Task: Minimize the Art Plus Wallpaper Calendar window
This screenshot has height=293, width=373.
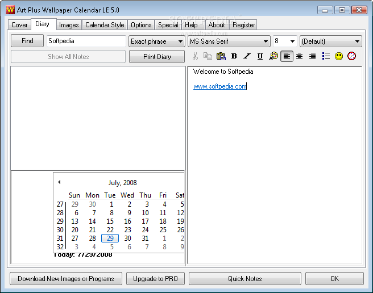Action: pos(325,10)
